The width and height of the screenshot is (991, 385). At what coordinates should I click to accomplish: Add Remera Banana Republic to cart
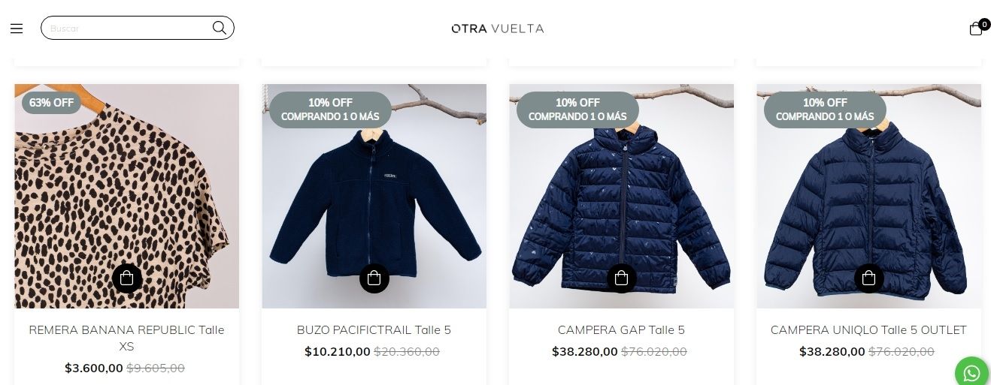tap(127, 278)
